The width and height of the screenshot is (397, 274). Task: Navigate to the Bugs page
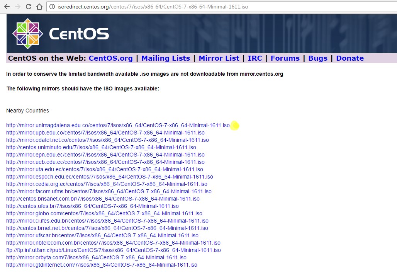pos(317,58)
